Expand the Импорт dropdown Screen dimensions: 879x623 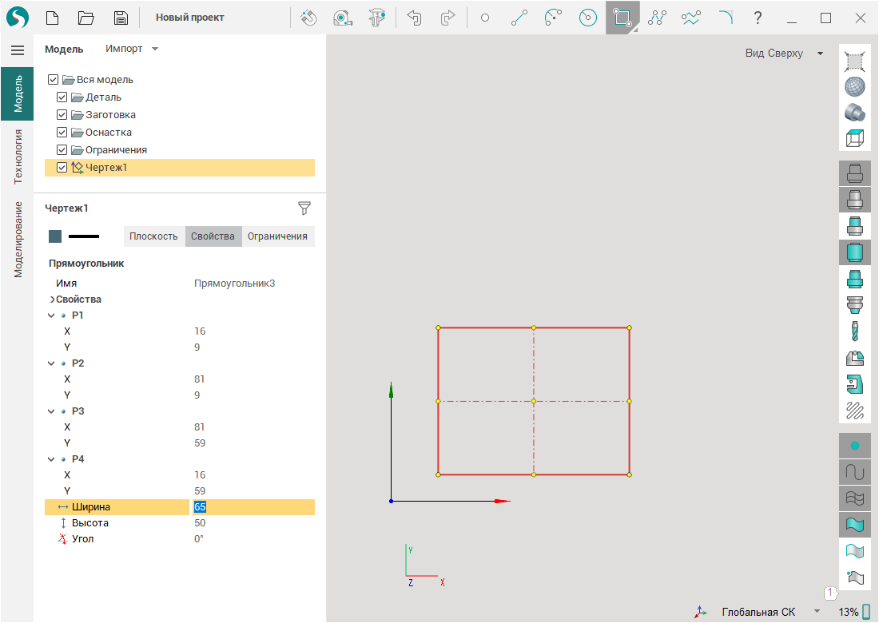[132, 49]
